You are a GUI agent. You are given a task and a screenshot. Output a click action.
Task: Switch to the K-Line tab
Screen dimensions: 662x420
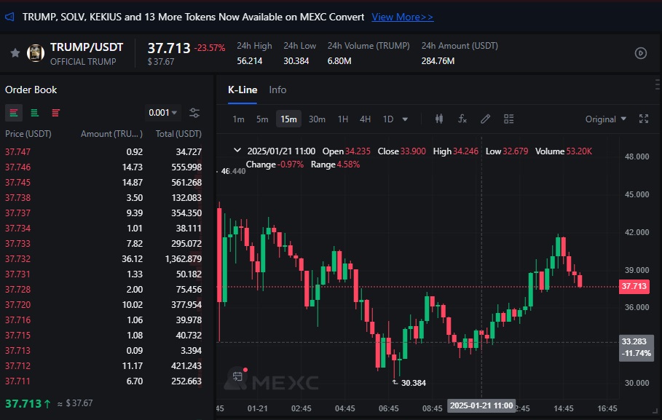243,90
